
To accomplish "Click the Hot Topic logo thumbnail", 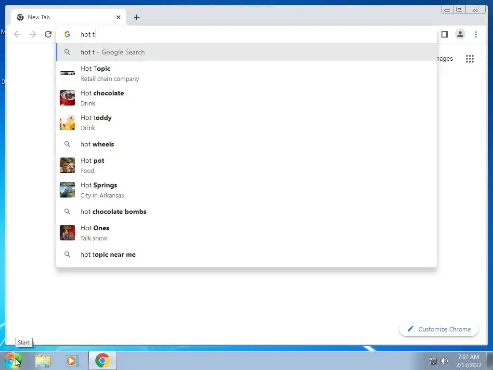I will (67, 73).
